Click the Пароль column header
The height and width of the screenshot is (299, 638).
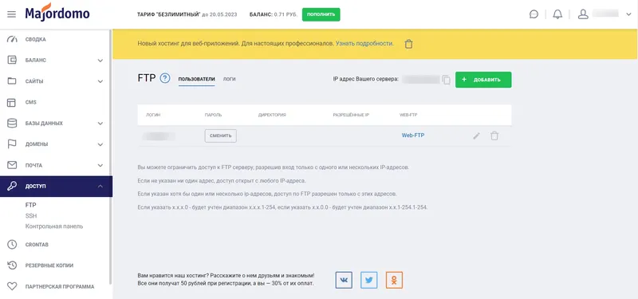coord(213,115)
